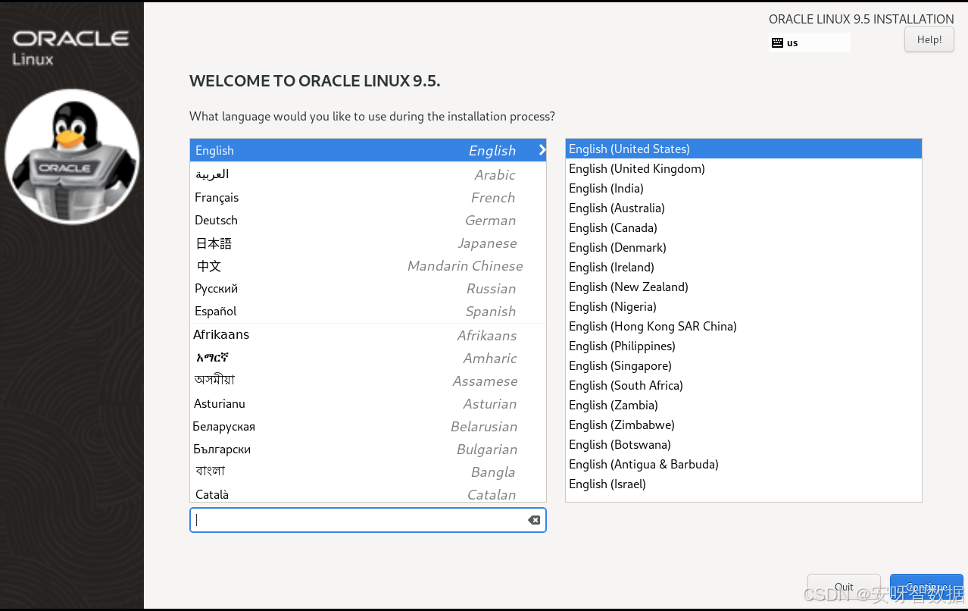Select the Arabic language row
The width and height of the screenshot is (968, 611).
pyautogui.click(x=367, y=174)
